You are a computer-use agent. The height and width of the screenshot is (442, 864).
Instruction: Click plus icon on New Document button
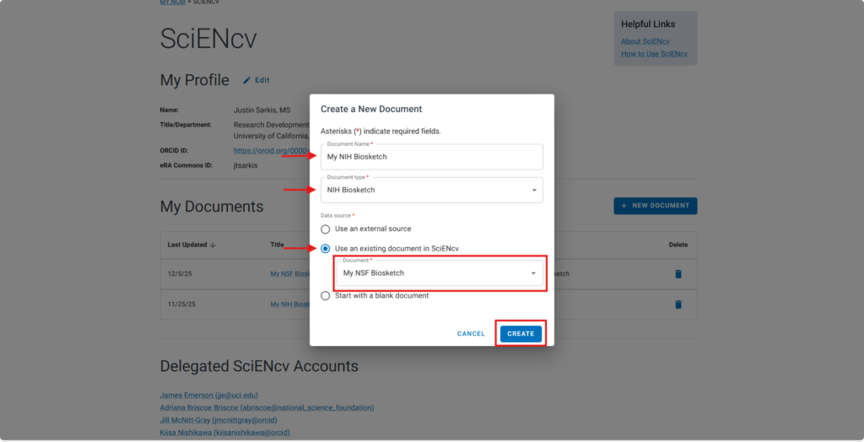tap(624, 206)
